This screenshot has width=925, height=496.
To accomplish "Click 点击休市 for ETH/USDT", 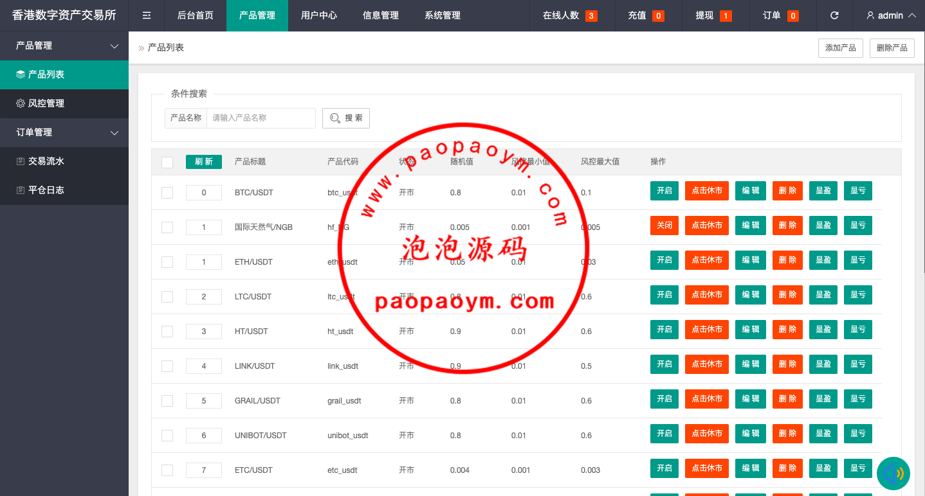I will coord(707,260).
